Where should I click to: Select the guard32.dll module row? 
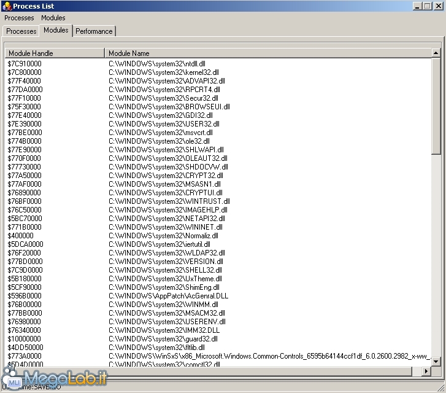coord(218,339)
